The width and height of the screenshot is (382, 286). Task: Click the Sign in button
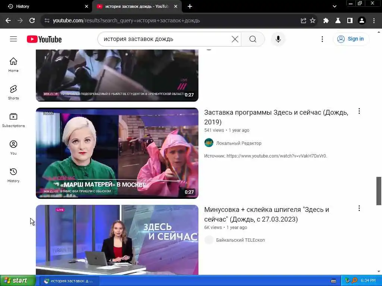pos(351,39)
